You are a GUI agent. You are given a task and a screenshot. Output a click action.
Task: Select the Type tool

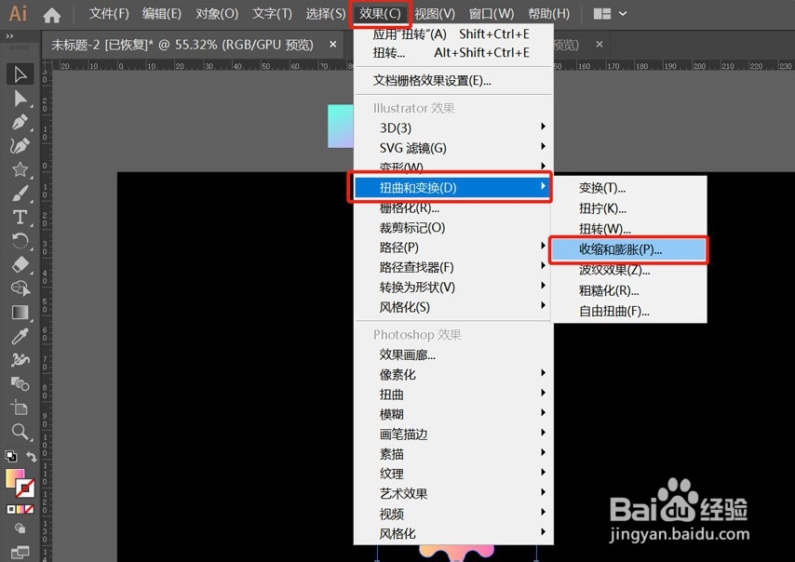[x=20, y=218]
